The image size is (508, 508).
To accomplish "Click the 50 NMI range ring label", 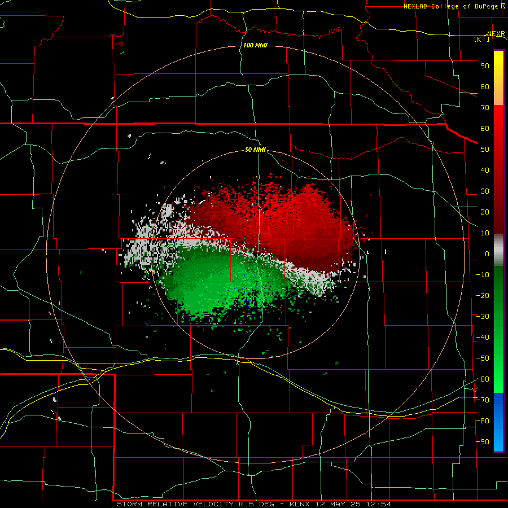I will (255, 150).
